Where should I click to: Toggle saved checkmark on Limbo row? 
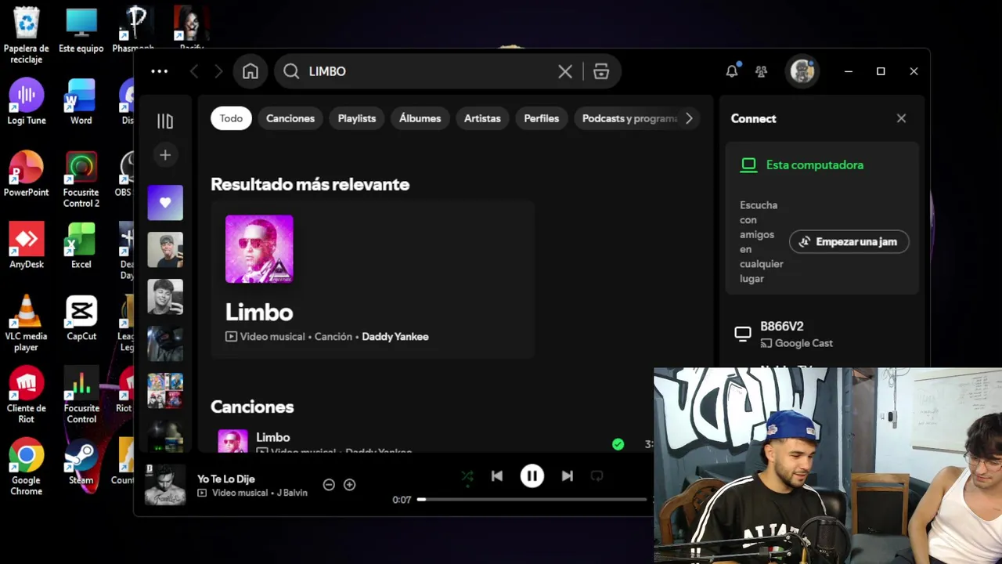[x=618, y=444]
